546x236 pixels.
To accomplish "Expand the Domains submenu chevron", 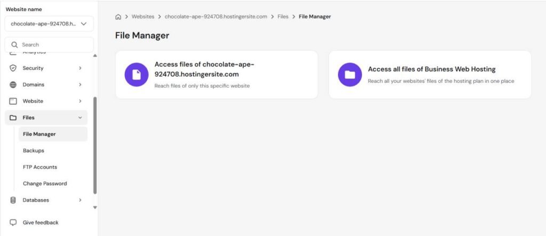I will point(80,85).
